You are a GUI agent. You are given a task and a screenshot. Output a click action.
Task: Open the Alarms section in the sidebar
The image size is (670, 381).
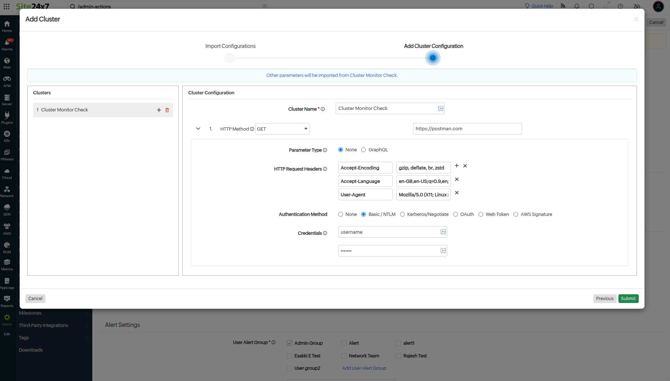7,44
